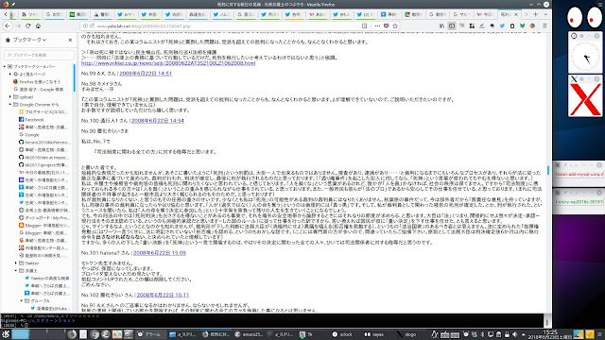Close the bookmarks sidebar
The image size is (605, 340).
[70, 40]
